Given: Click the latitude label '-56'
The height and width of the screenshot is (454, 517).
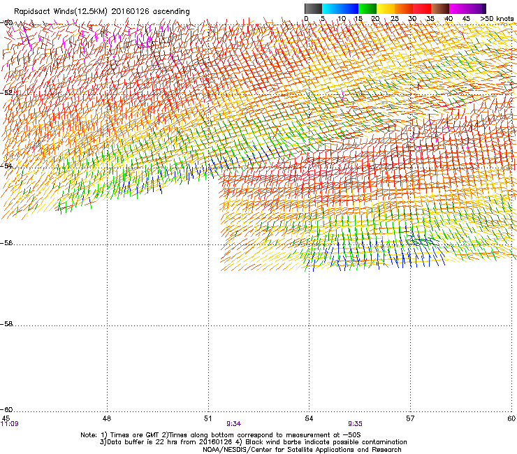Looking at the screenshot, I should tap(6, 243).
